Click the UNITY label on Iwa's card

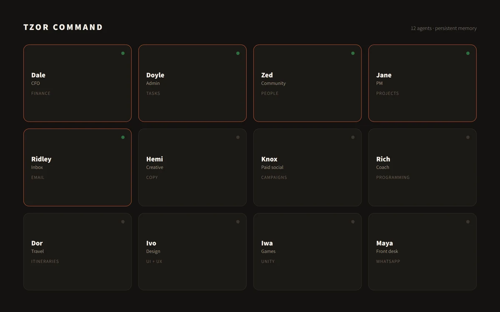pos(268,262)
